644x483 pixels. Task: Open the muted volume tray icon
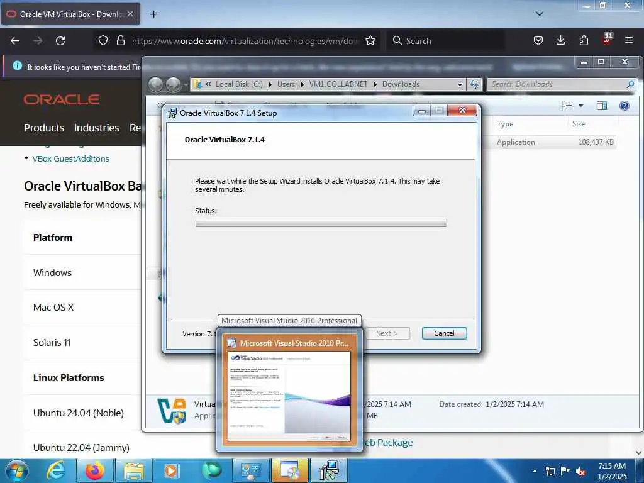(580, 471)
